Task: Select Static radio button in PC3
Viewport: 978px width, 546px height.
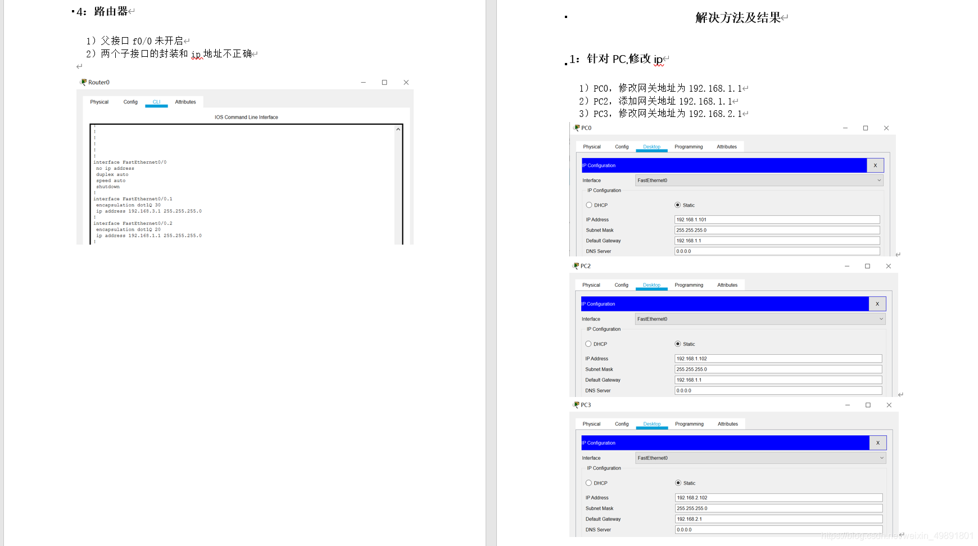Action: 678,483
